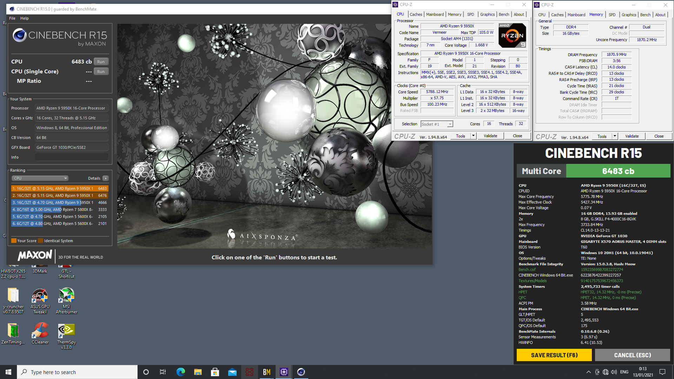This screenshot has width=674, height=379.
Task: Open CPU tab in right CPU-Z window
Action: pos(542,15)
